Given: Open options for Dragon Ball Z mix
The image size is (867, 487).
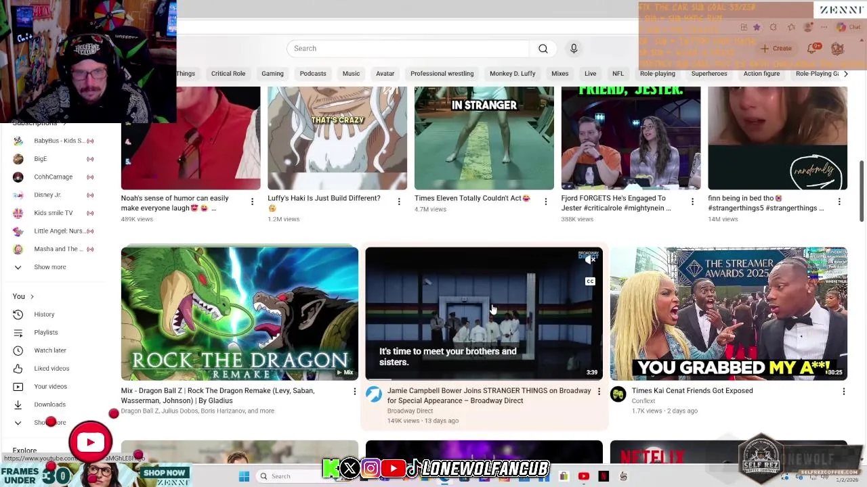Looking at the screenshot, I should [354, 392].
